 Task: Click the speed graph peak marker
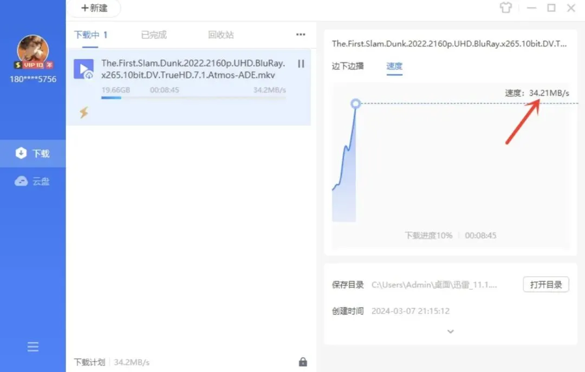pyautogui.click(x=355, y=103)
